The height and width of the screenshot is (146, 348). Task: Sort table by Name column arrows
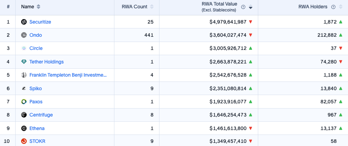click(x=38, y=7)
